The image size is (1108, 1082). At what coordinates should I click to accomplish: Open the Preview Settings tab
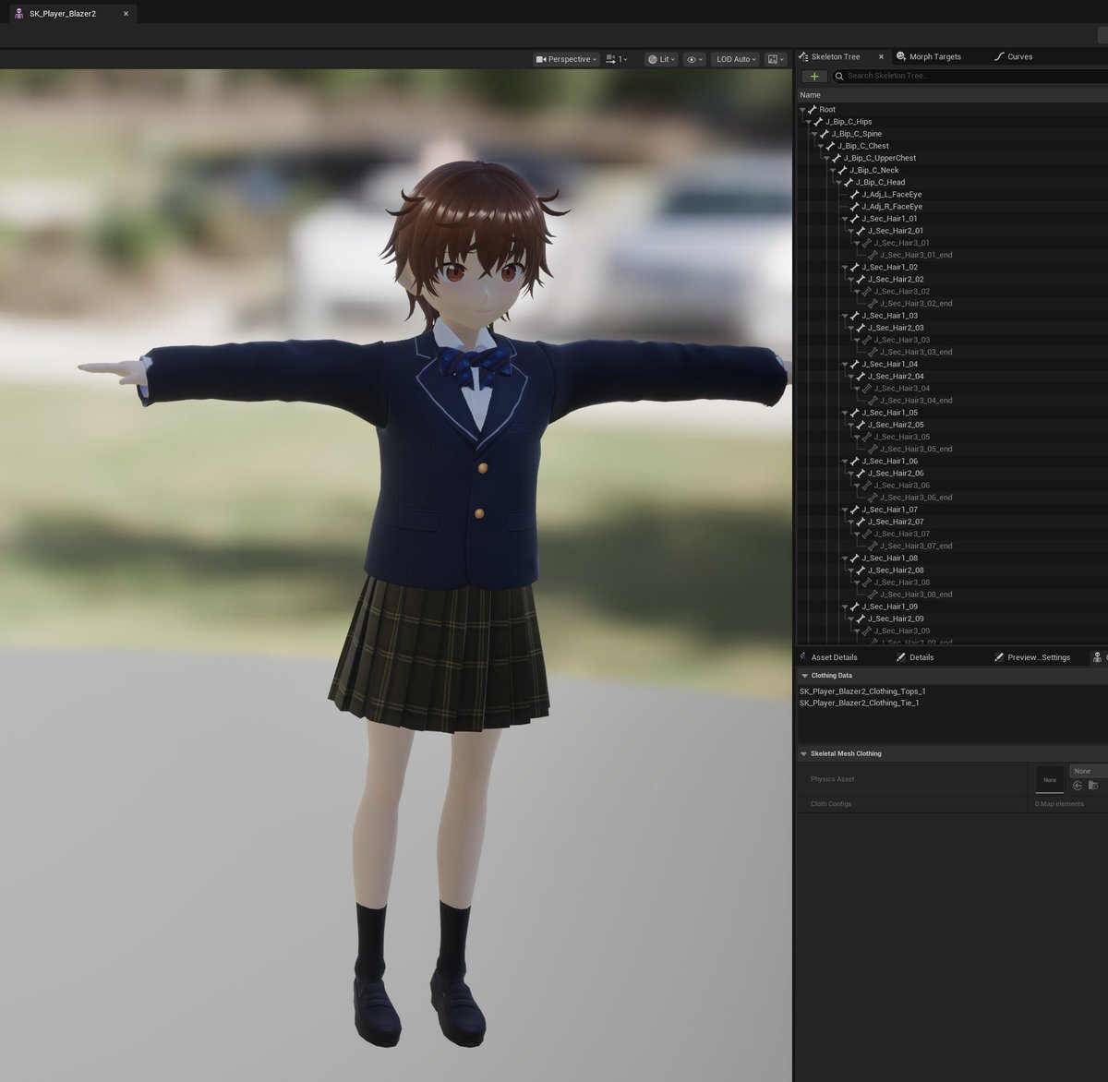click(x=1037, y=657)
